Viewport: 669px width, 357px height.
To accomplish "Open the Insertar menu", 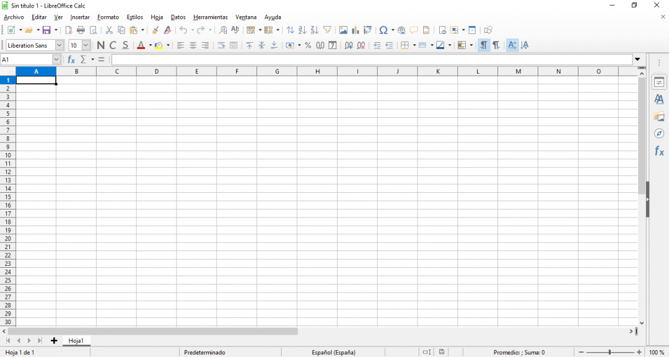I will coord(80,17).
